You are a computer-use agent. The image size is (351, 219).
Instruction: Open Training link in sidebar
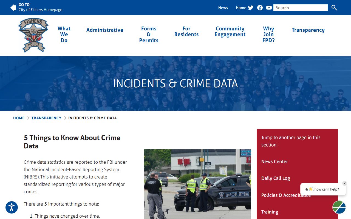[x=270, y=212]
